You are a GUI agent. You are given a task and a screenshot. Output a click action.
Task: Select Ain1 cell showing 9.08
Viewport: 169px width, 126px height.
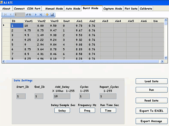(x=81, y=45)
